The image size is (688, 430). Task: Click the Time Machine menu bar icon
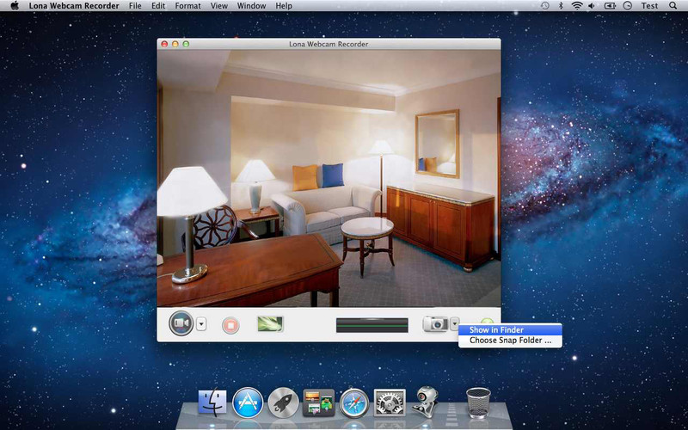544,6
